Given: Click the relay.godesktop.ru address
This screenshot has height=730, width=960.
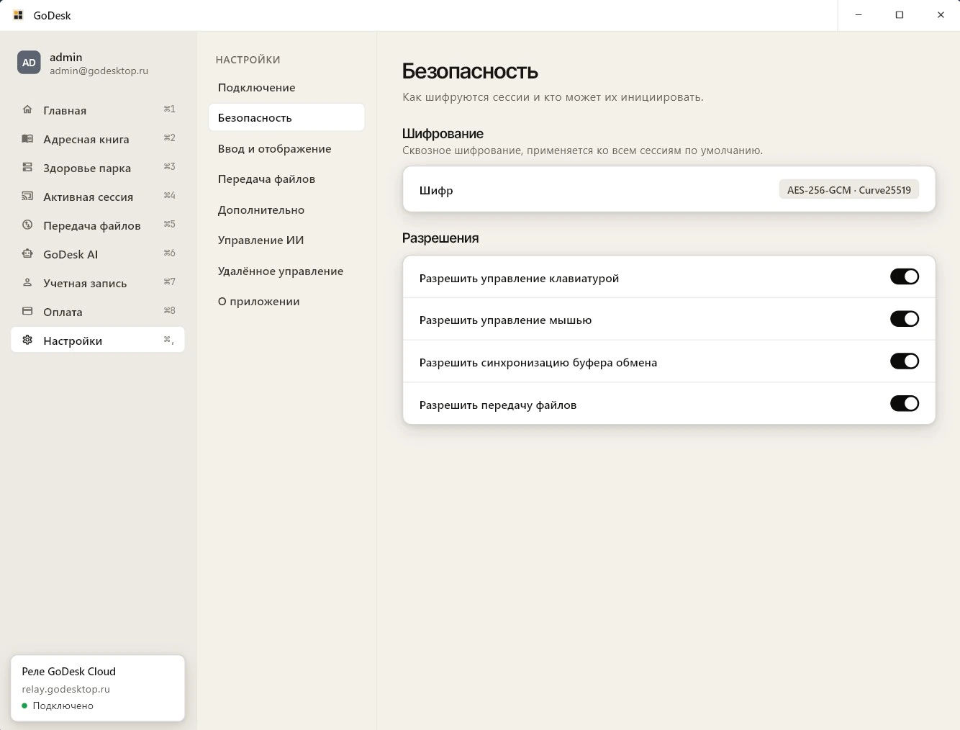Looking at the screenshot, I should [x=65, y=689].
